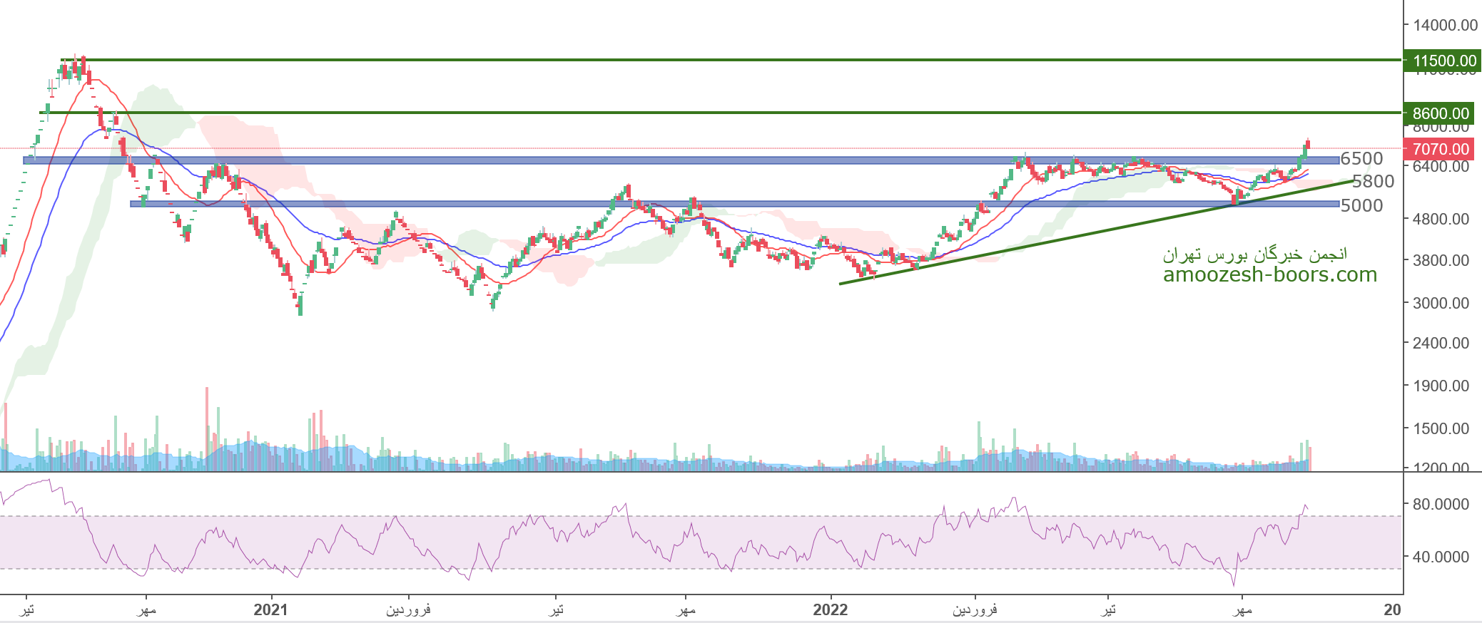Click the 14000.00 price axis value
Viewport: 1482px width, 623px height.
point(1445,25)
